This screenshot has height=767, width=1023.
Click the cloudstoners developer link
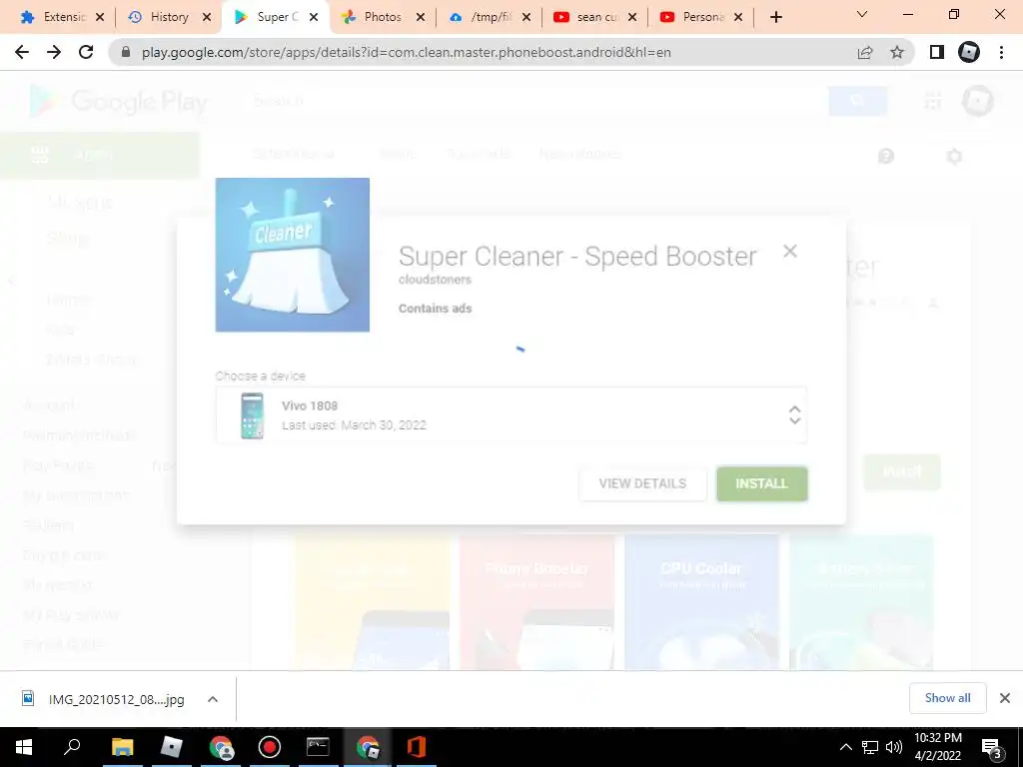(435, 280)
